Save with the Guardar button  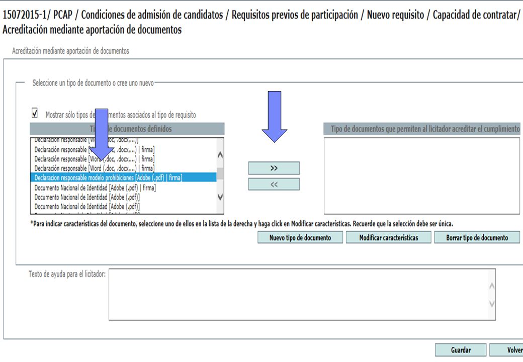point(461,350)
